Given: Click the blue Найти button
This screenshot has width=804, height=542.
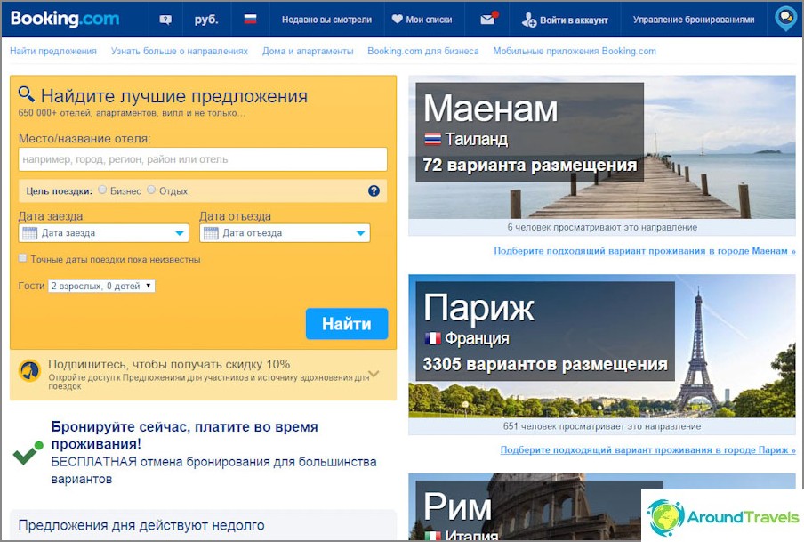Looking at the screenshot, I should tap(347, 324).
